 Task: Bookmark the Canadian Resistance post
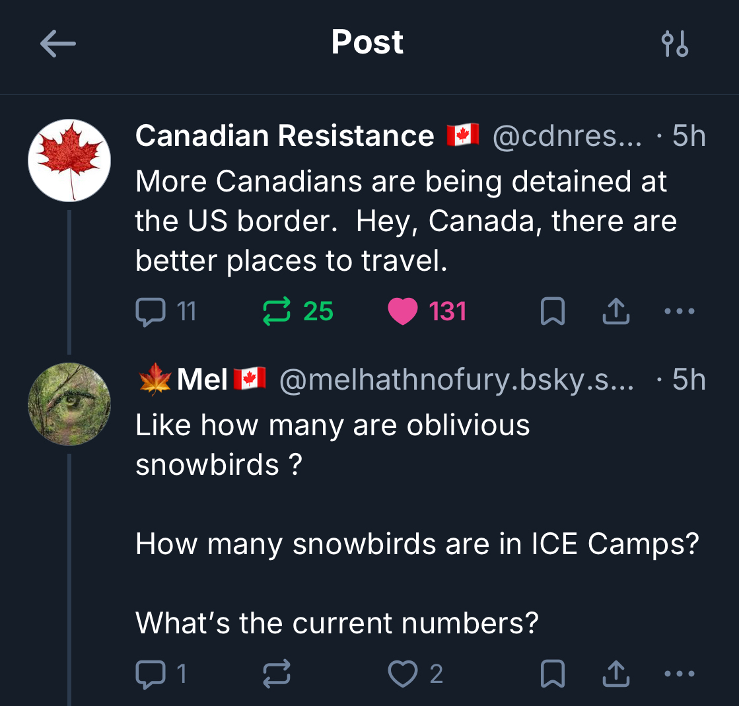click(x=552, y=311)
